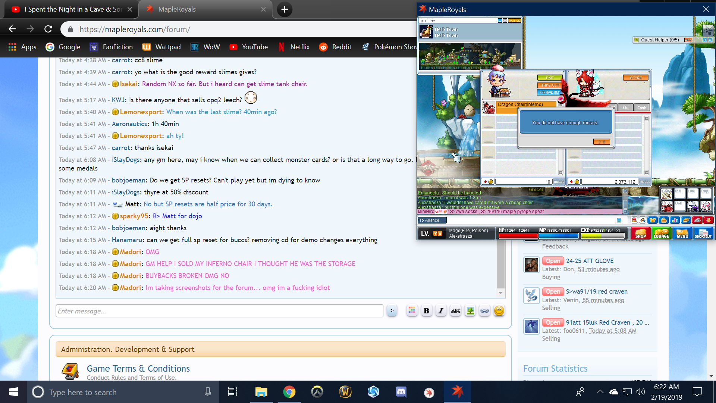The image size is (716, 403).
Task: Click the red HP bar in game
Action: pyautogui.click(x=518, y=236)
